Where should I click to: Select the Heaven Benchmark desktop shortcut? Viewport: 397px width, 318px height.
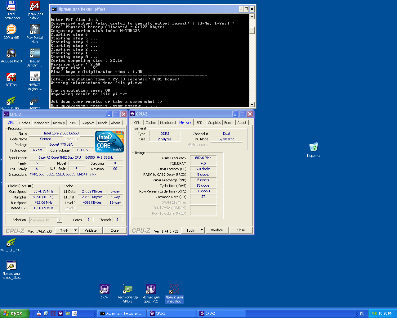pyautogui.click(x=34, y=57)
